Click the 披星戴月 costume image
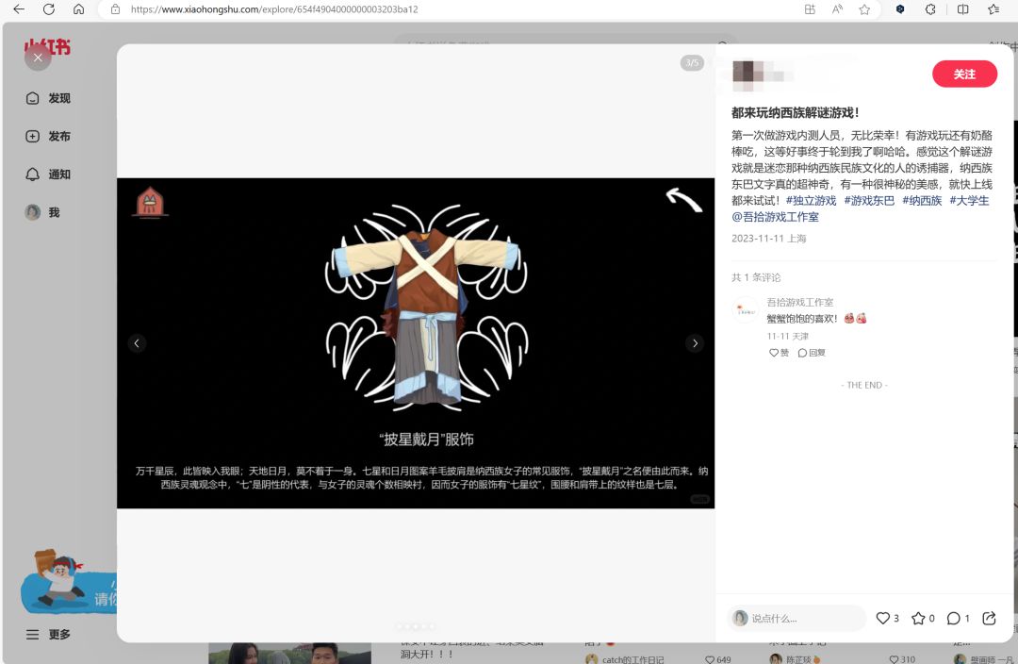This screenshot has height=664, width=1018. [427, 308]
